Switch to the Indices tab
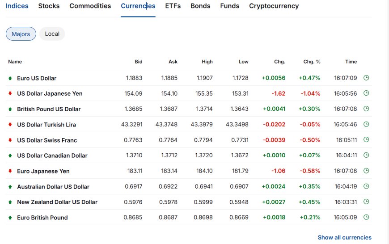Image resolution: width=389 pixels, height=244 pixels. pyautogui.click(x=17, y=6)
